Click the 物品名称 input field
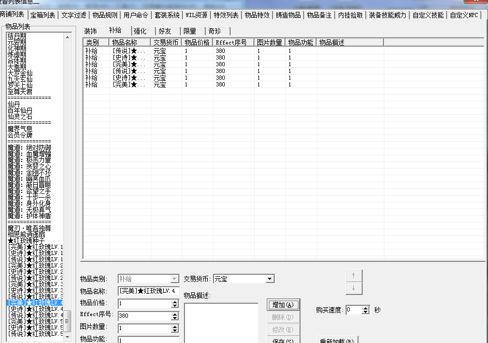The image size is (488, 343). click(x=148, y=291)
